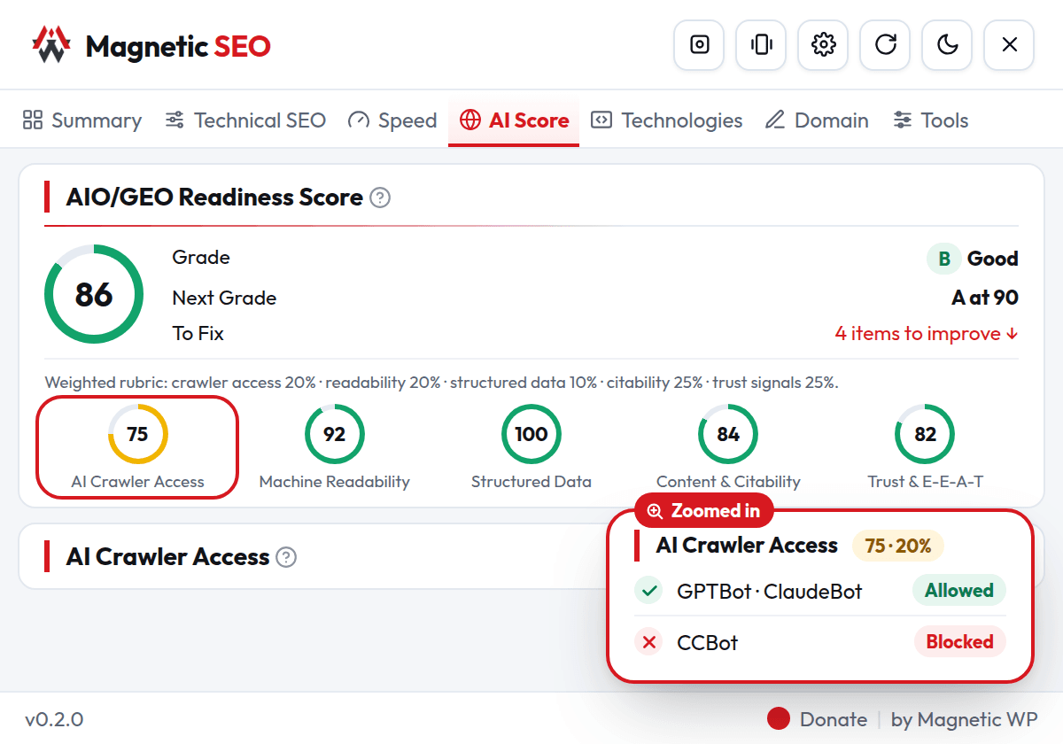This screenshot has height=744, width=1063.
Task: Select the Trust & E-E-A-T 82 score
Action: (x=926, y=447)
